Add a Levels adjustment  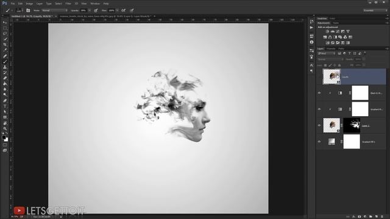coord(333,32)
